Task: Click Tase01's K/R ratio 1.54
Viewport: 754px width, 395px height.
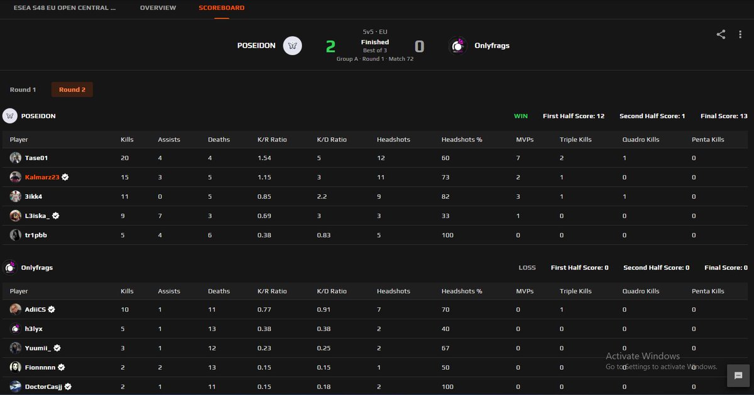Action: coord(265,158)
